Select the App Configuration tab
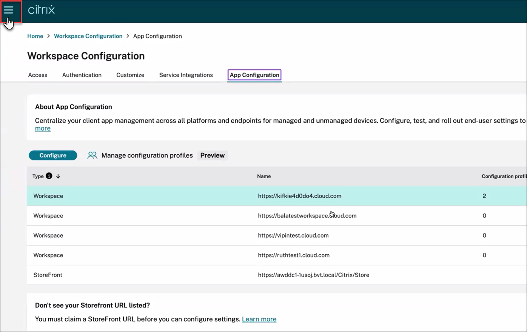Screen dimensions: 527x332 (x=254, y=75)
